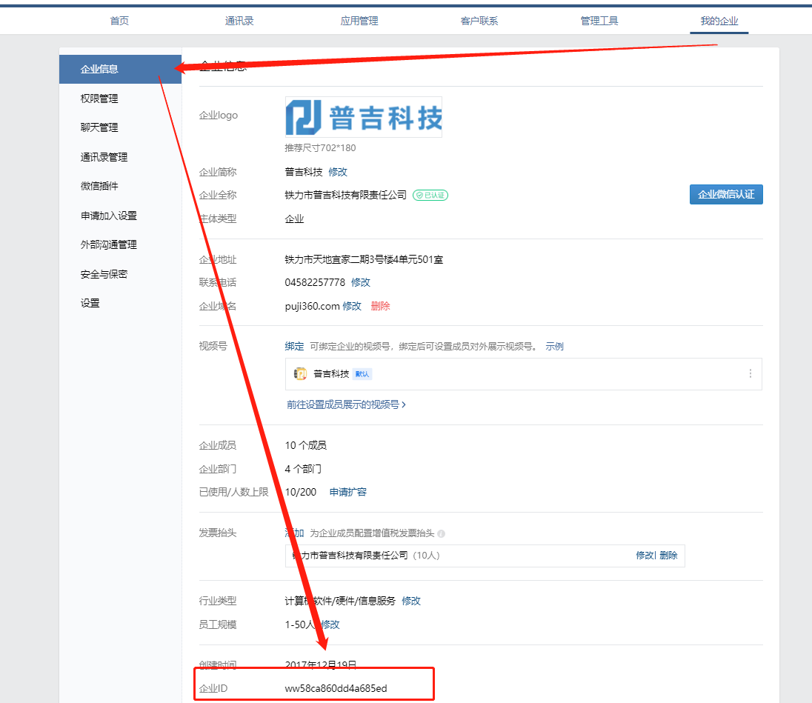Open 安全与保密 sidebar item
The image size is (812, 703).
tap(104, 274)
